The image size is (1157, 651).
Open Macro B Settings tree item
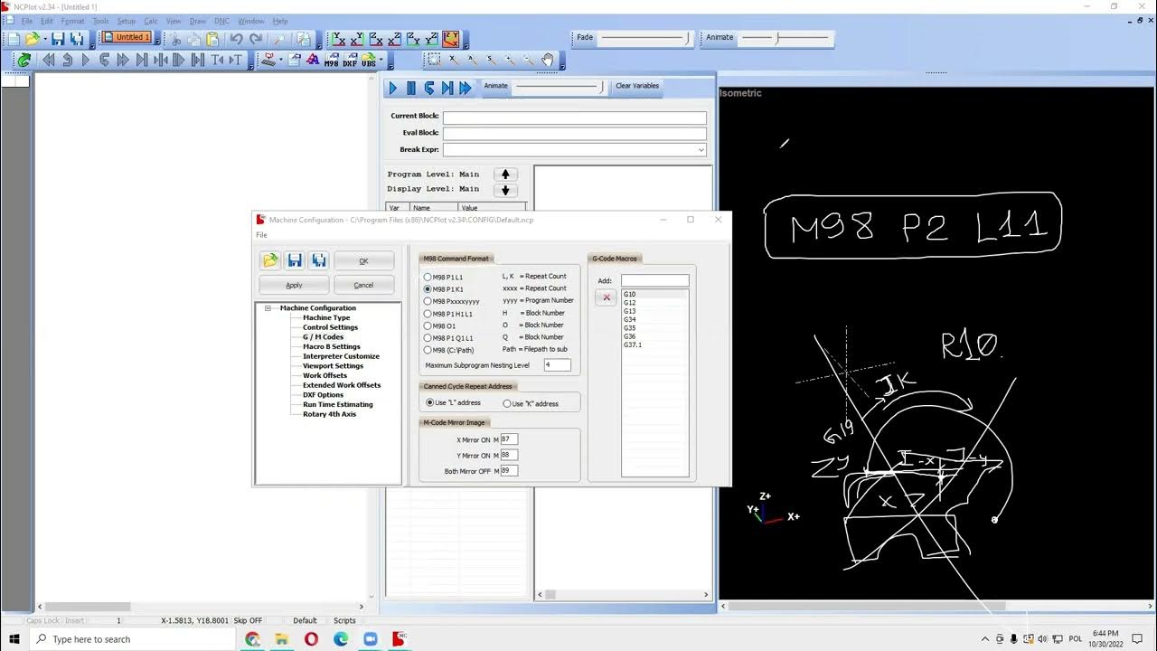point(332,346)
